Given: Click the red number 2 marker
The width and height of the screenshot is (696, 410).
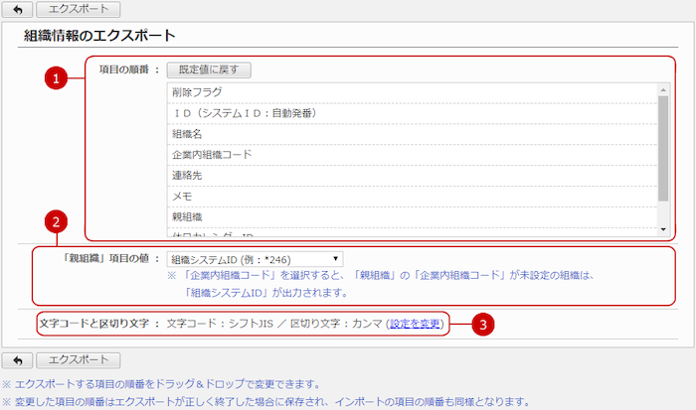Looking at the screenshot, I should [x=59, y=221].
